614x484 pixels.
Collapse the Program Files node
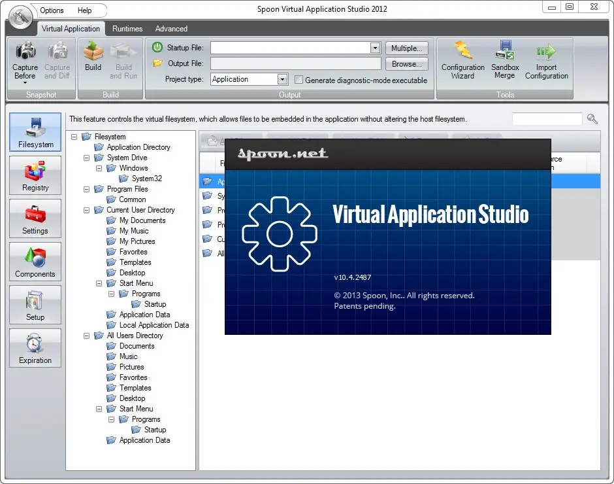coord(86,189)
